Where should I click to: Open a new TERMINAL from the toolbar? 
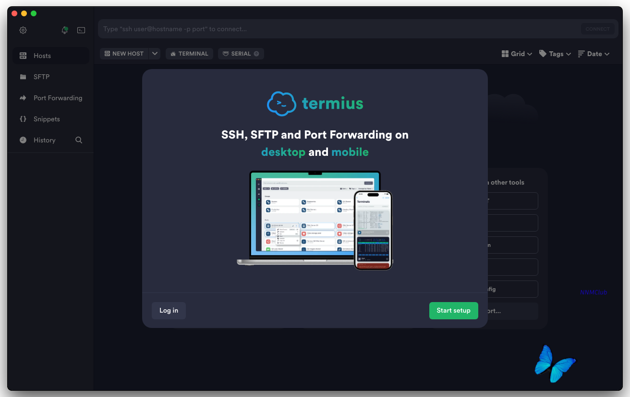click(189, 54)
